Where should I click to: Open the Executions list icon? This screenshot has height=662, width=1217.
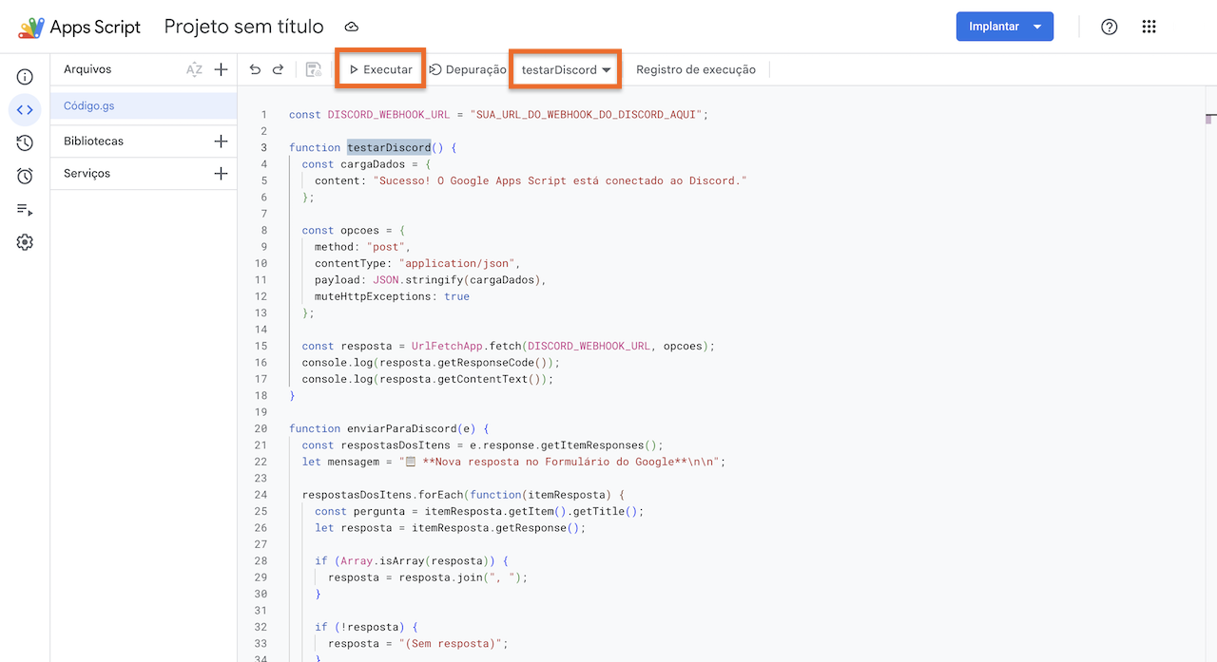pyautogui.click(x=25, y=209)
